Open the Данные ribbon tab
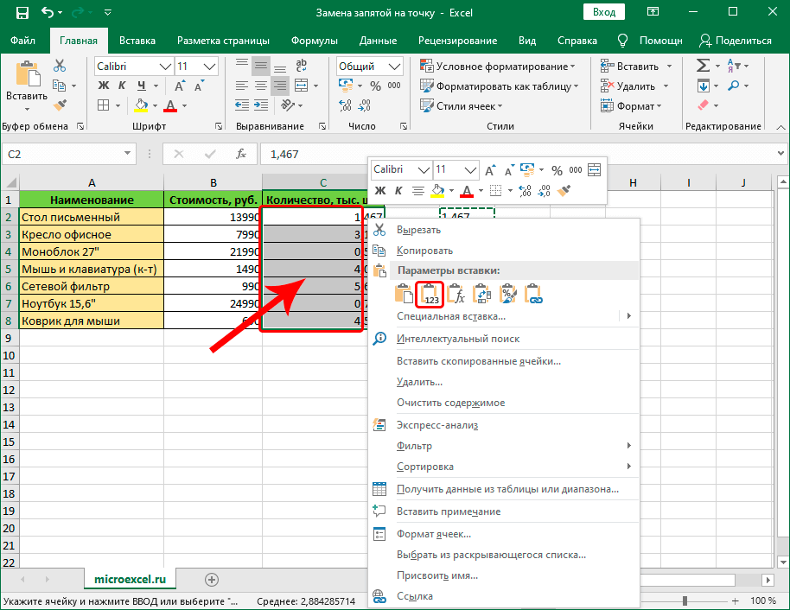Viewport: 790px width, 610px height. (378, 41)
